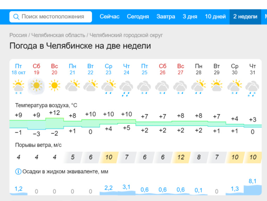Select the Сб 26 day header

[x=163, y=69]
